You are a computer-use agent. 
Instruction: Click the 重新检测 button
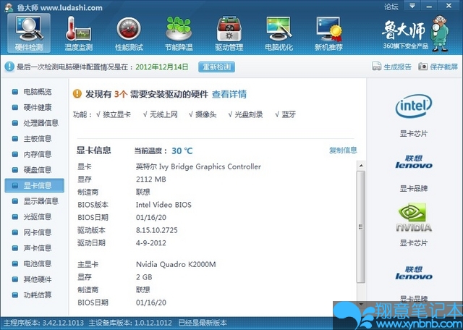[x=217, y=67]
